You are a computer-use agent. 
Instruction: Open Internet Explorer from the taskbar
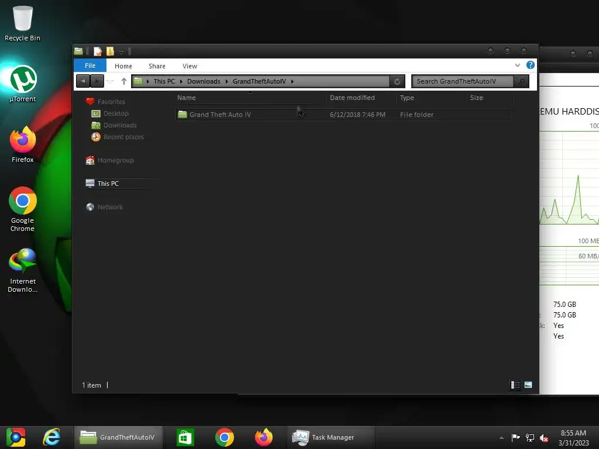(51, 437)
